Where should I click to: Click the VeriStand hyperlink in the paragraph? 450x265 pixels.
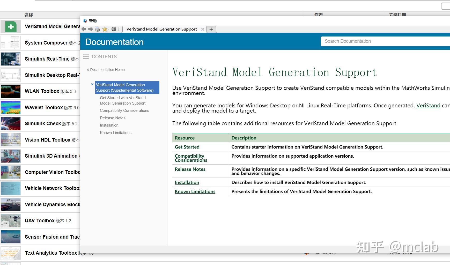[x=428, y=106]
